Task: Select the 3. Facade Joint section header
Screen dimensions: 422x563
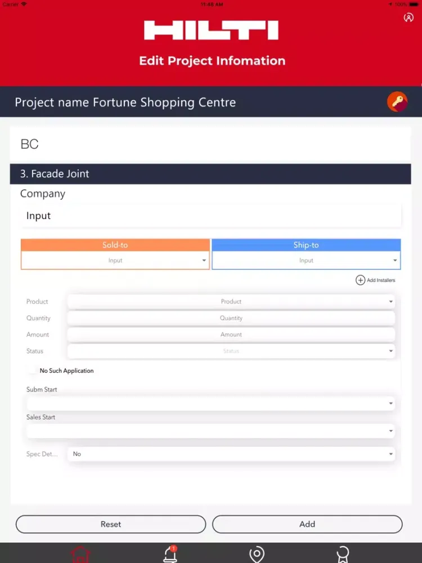Action: tap(210, 174)
